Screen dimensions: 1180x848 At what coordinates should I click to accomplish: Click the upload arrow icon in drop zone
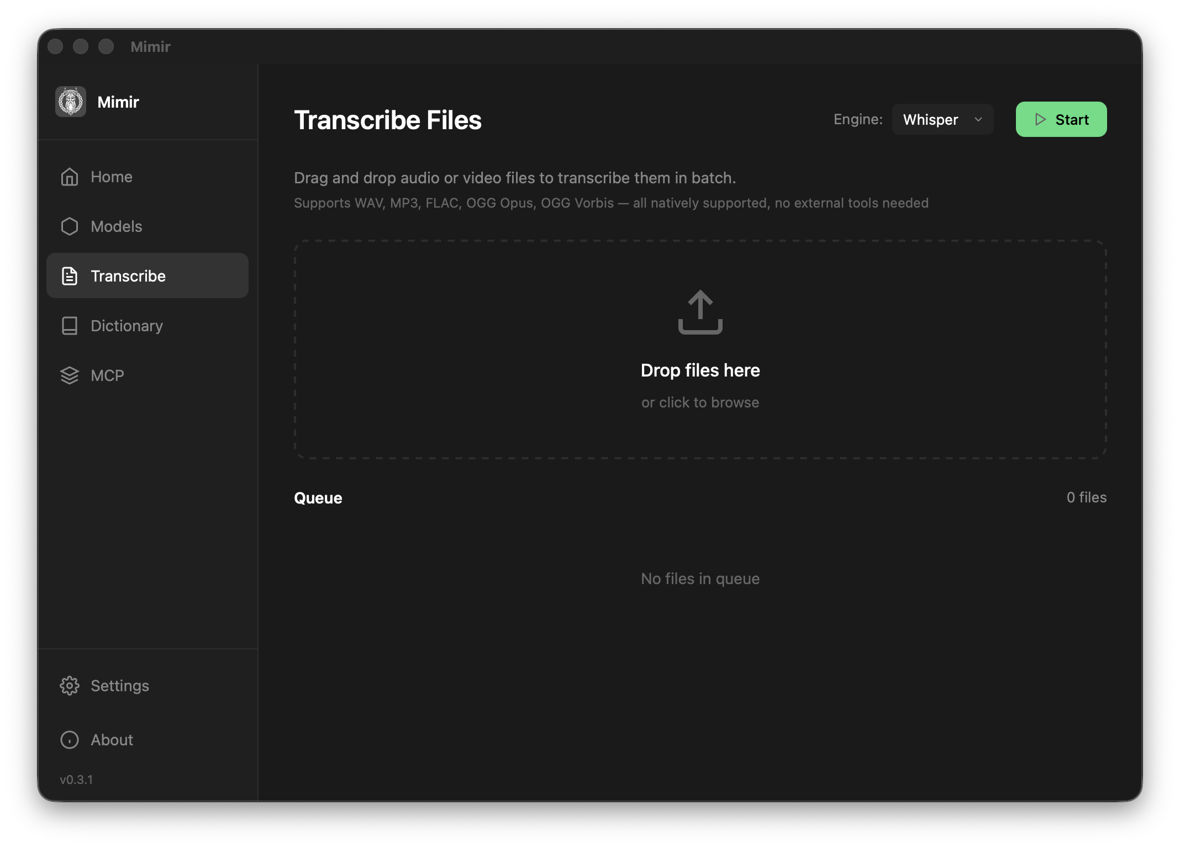pyautogui.click(x=700, y=312)
